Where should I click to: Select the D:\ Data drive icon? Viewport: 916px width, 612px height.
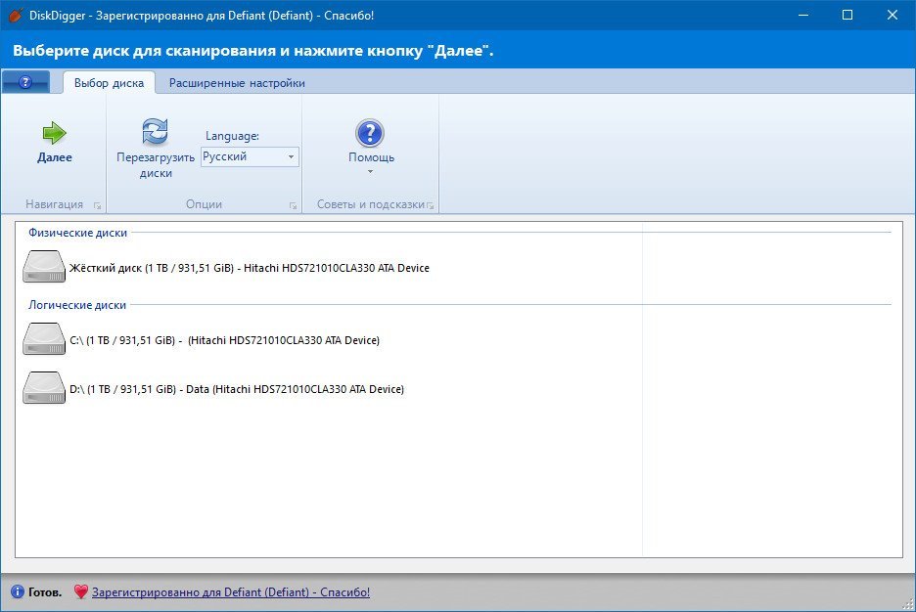pos(44,388)
